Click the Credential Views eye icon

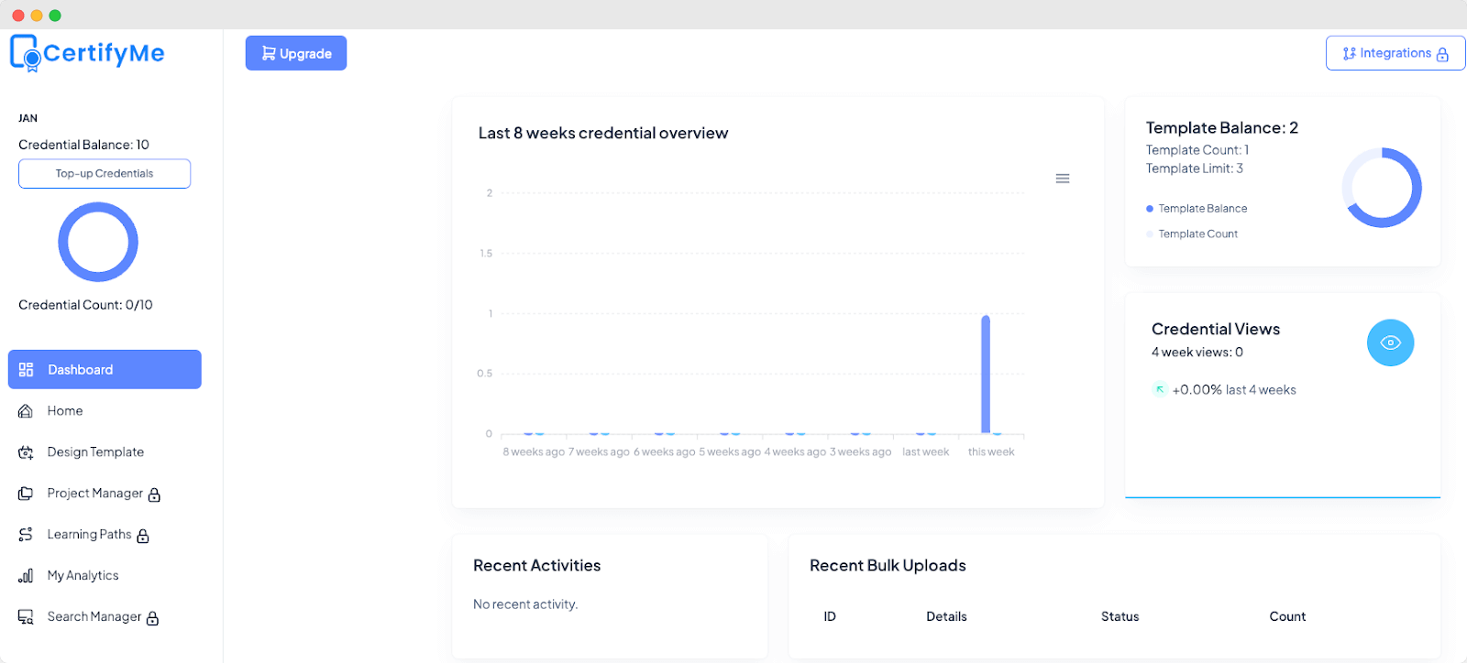[x=1390, y=342]
